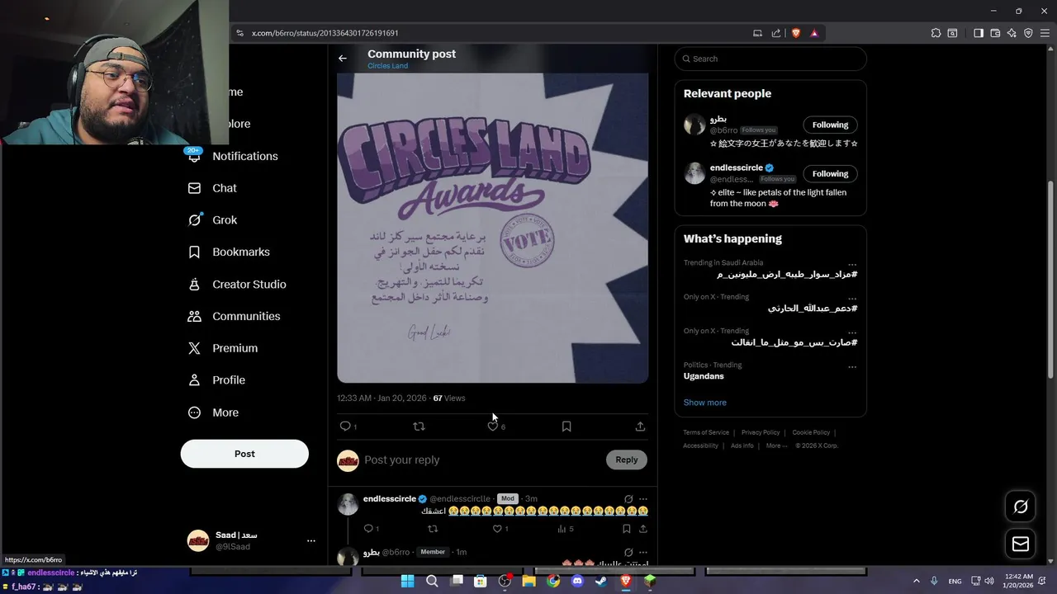Like endlesscircle's comment
This screenshot has height=594, width=1057.
pyautogui.click(x=497, y=529)
